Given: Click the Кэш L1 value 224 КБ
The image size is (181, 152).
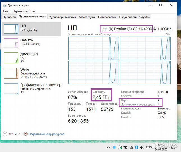Looking at the screenshot, I should pyautogui.click(x=162, y=113).
